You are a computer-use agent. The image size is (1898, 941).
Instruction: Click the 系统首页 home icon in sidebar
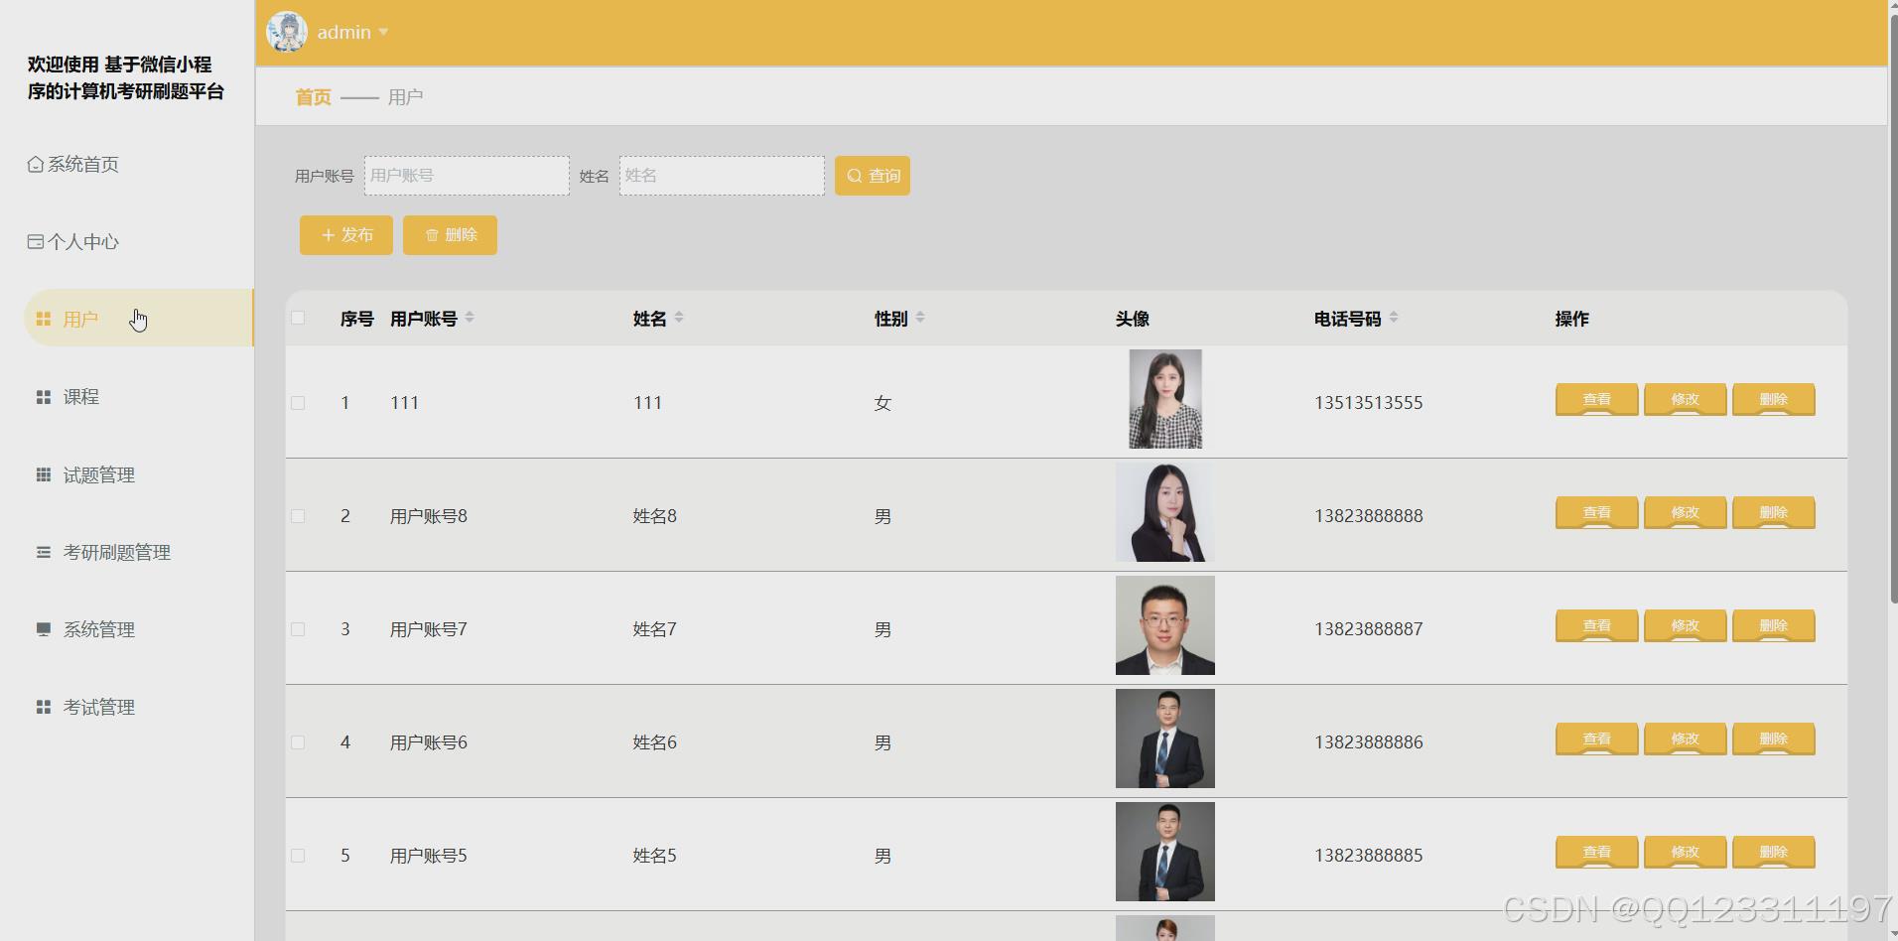(35, 163)
